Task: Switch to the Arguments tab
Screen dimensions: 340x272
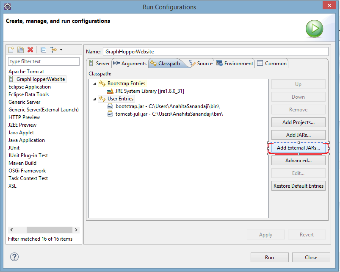Action: (x=130, y=64)
